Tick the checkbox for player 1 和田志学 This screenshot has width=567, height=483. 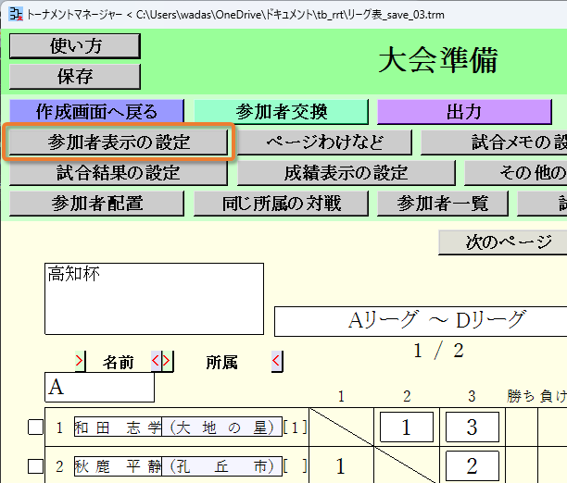[x=36, y=427]
